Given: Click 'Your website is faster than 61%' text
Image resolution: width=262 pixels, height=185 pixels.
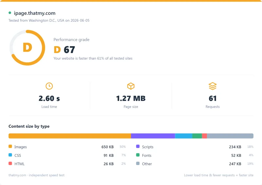Looking at the screenshot, I should tap(93, 58).
